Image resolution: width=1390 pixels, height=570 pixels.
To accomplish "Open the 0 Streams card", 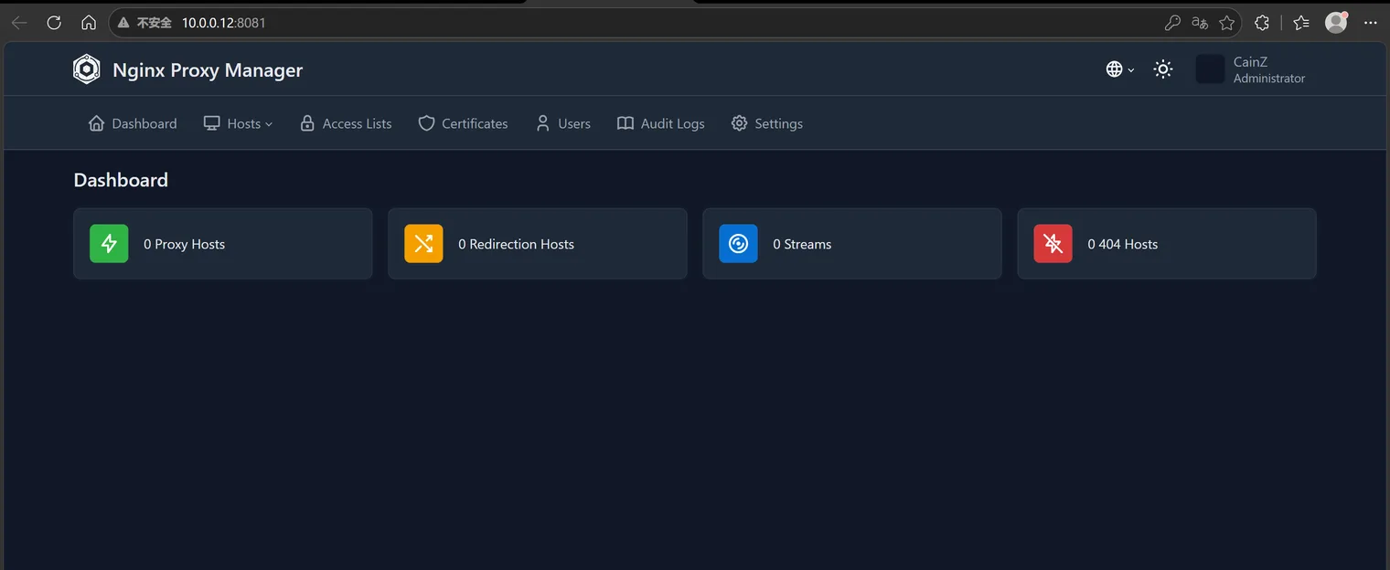I will tap(852, 244).
